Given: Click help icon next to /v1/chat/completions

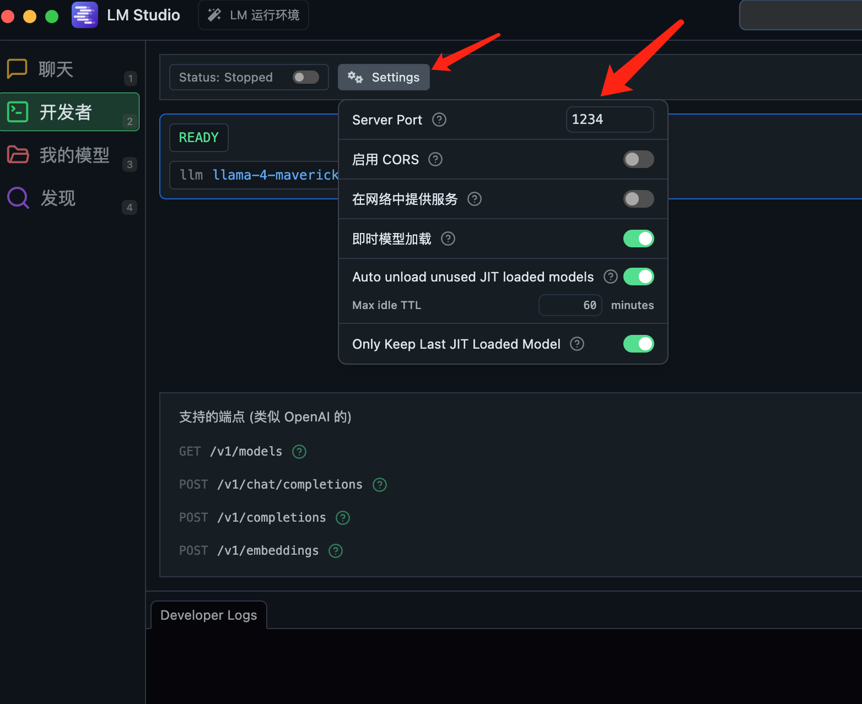Looking at the screenshot, I should tap(380, 485).
